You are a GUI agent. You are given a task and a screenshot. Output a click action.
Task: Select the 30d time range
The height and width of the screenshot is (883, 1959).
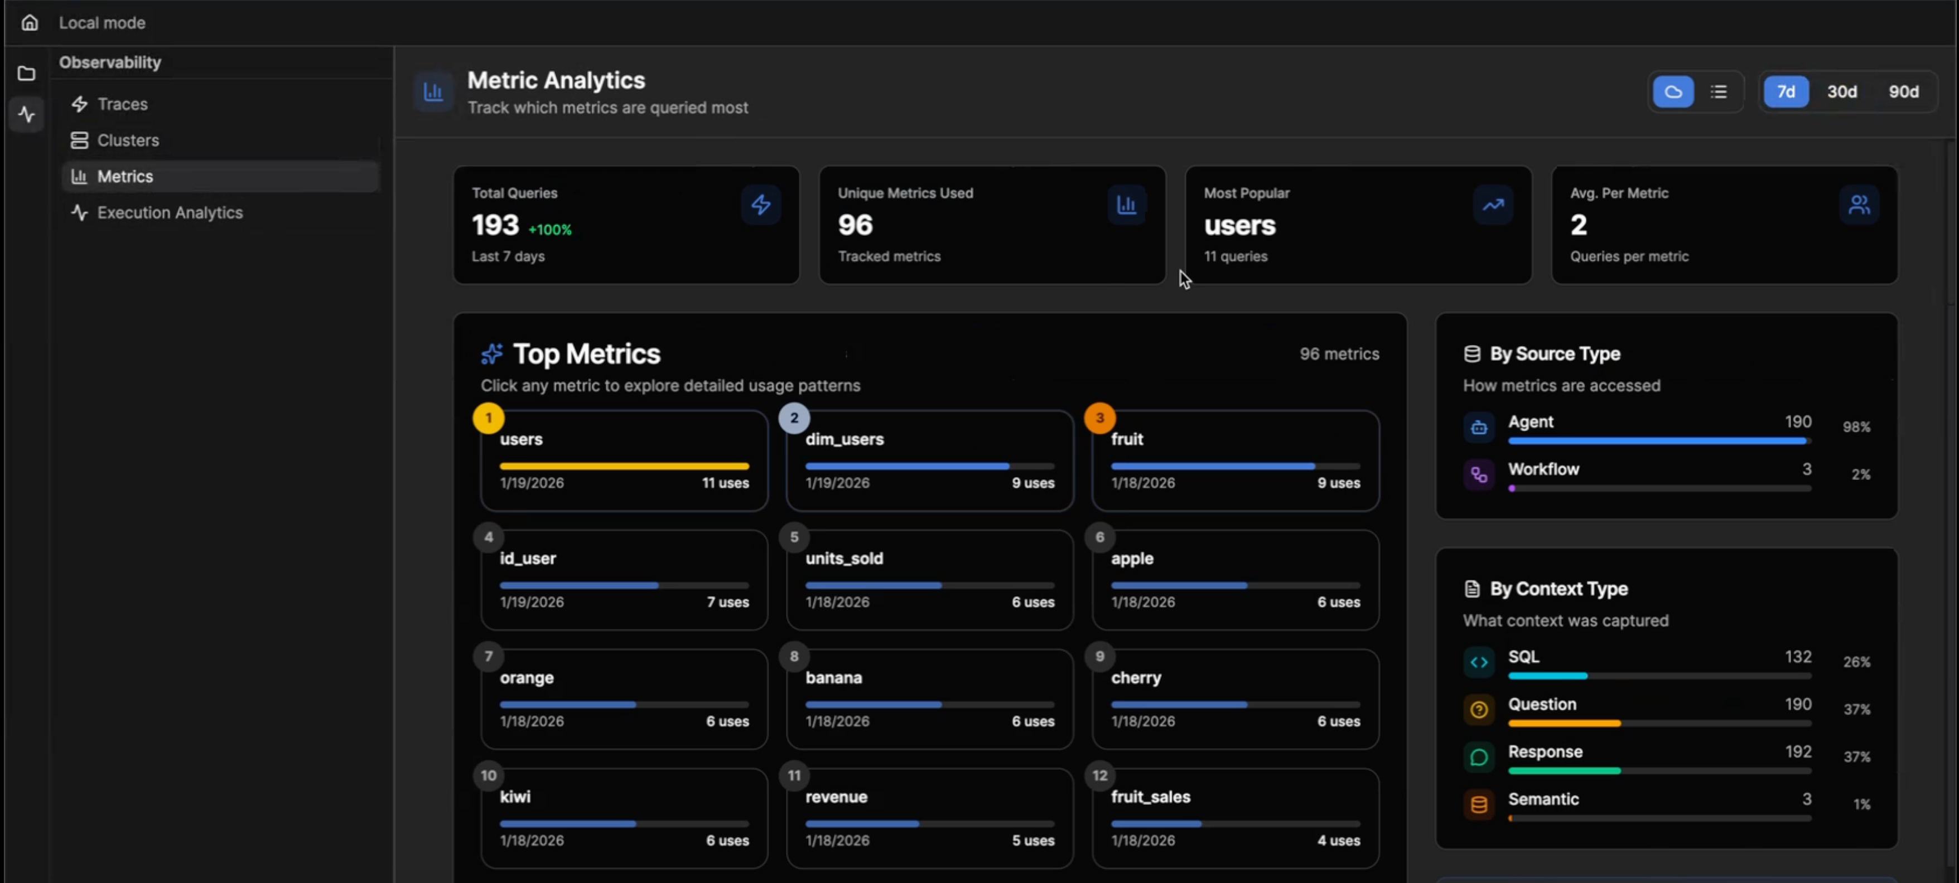click(x=1842, y=92)
